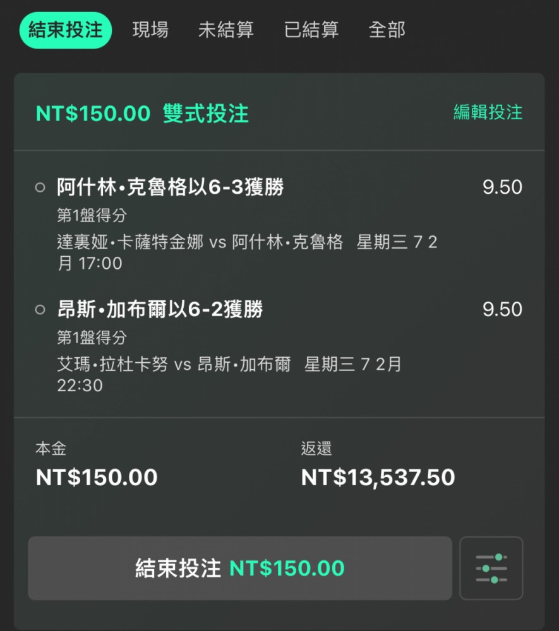This screenshot has height=631, width=559.
Task: Click the 結束投注 NT$150.00 cash-out button
Action: click(240, 568)
